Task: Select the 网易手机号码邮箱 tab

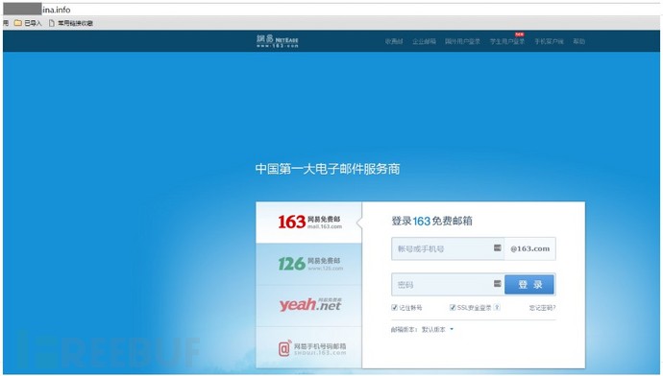Action: coord(308,347)
